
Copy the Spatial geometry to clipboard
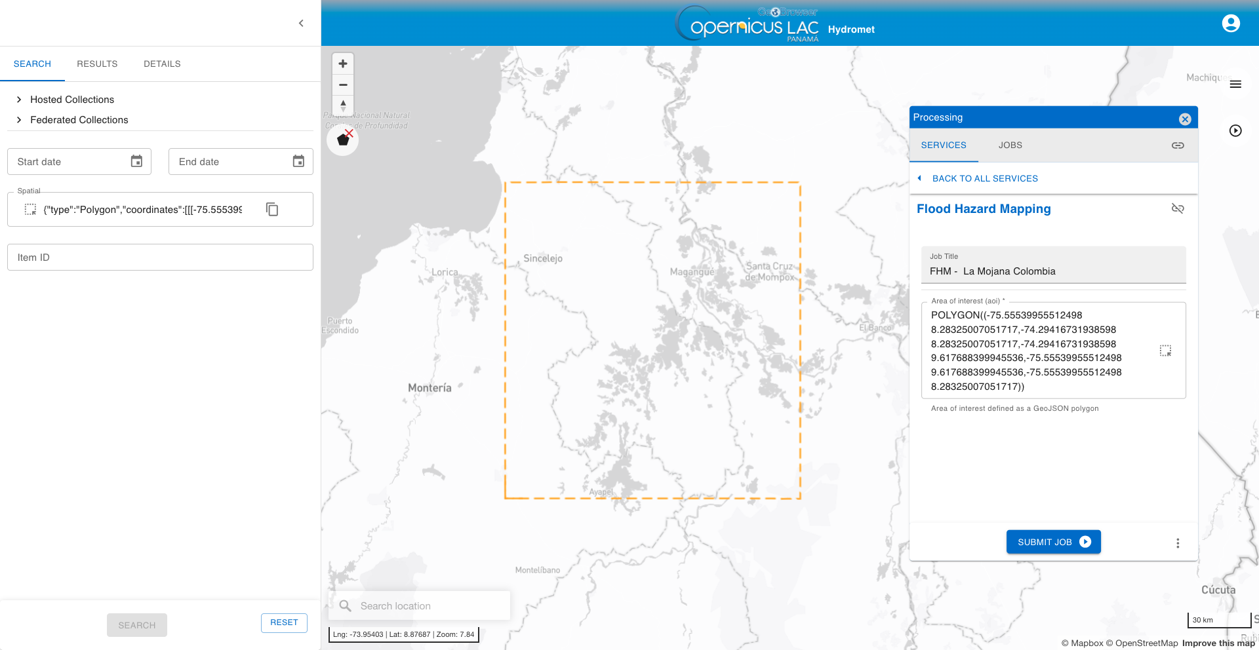(x=272, y=210)
